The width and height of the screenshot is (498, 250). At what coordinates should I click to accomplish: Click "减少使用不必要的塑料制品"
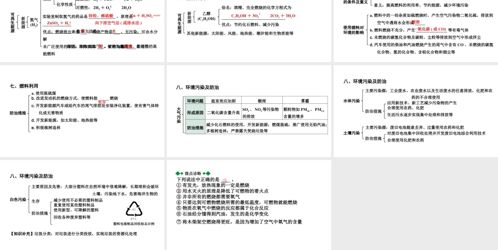[x=78, y=200]
